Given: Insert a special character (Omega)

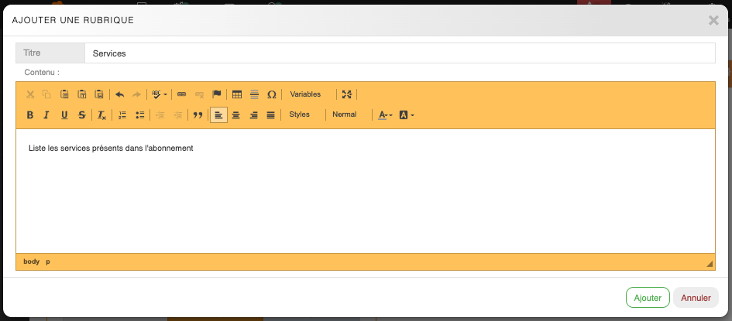Looking at the screenshot, I should [271, 94].
